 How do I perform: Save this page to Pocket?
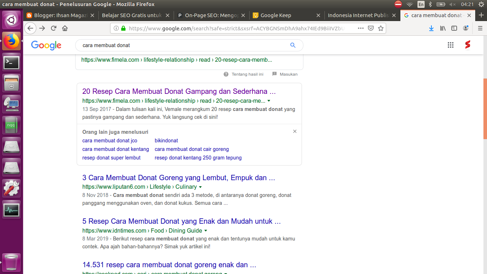tap(371, 28)
